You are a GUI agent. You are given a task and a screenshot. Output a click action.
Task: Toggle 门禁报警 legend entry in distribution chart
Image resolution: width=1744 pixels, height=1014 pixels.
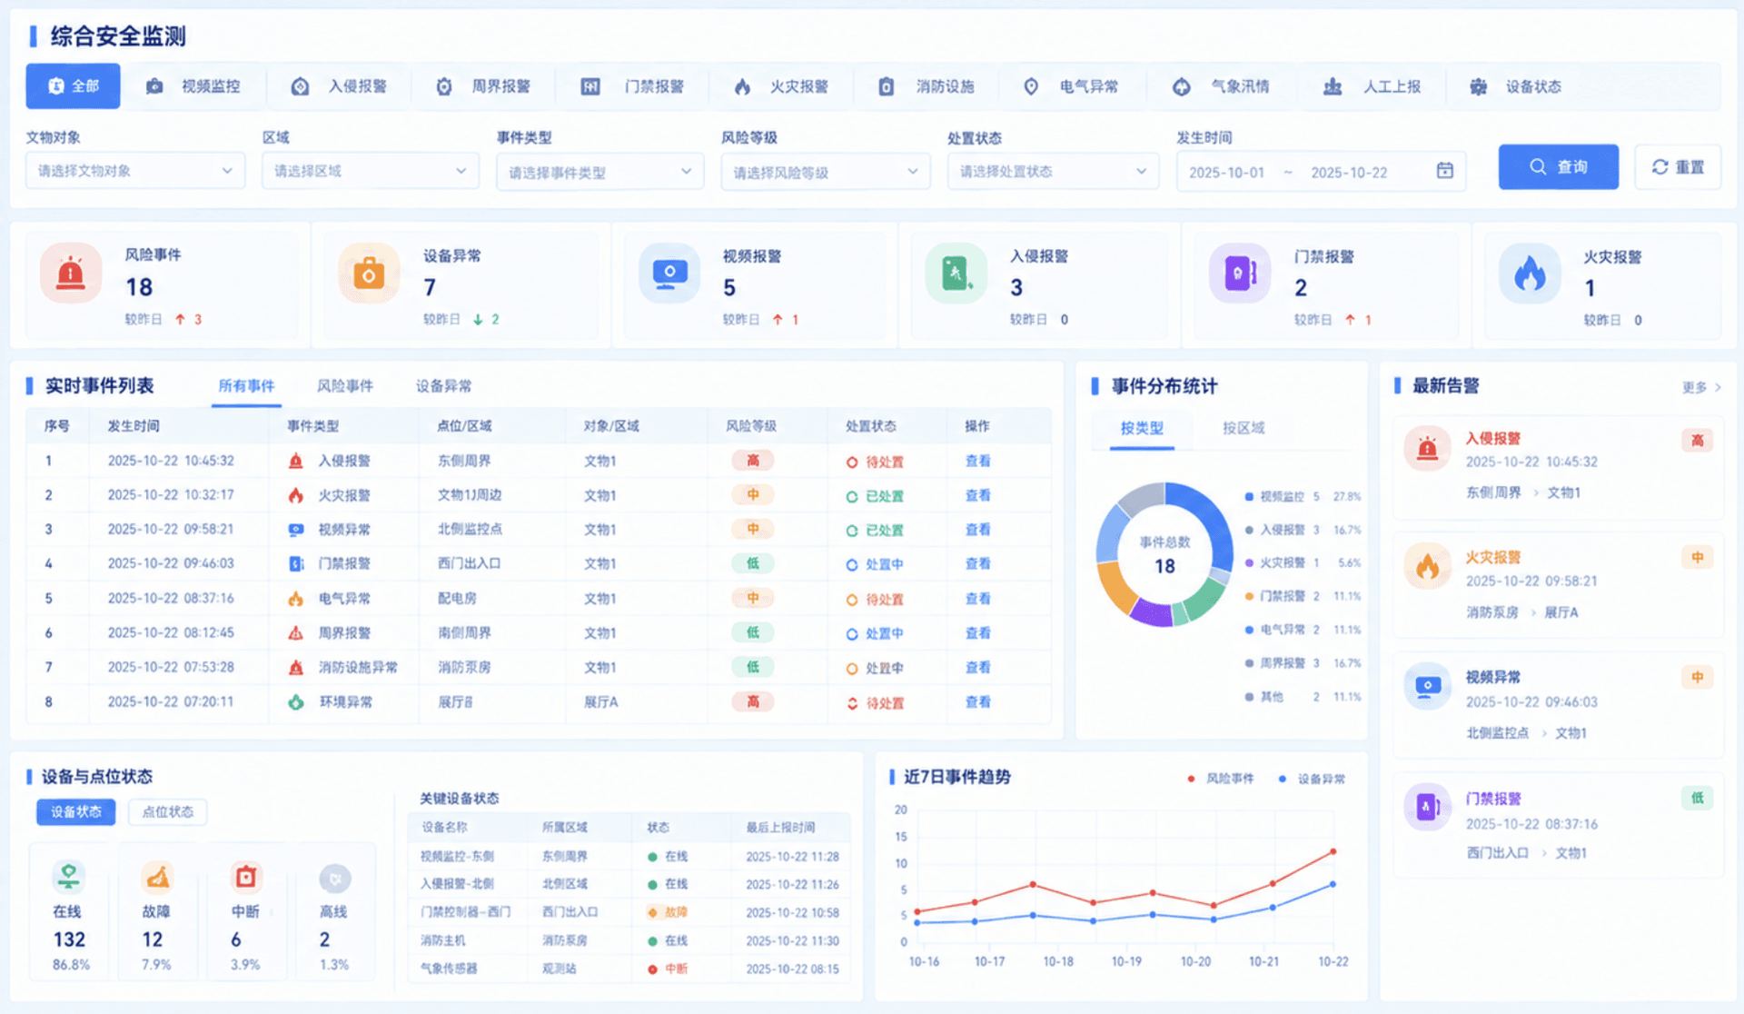(x=1303, y=597)
